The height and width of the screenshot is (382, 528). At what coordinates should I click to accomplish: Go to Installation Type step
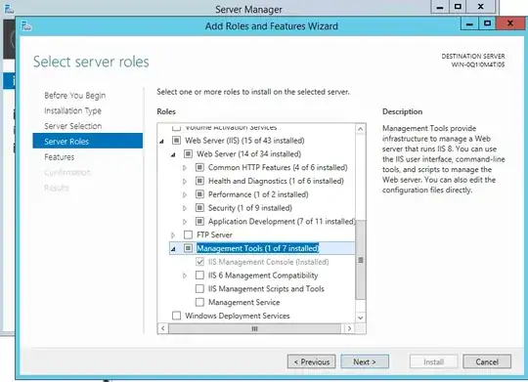pos(72,110)
